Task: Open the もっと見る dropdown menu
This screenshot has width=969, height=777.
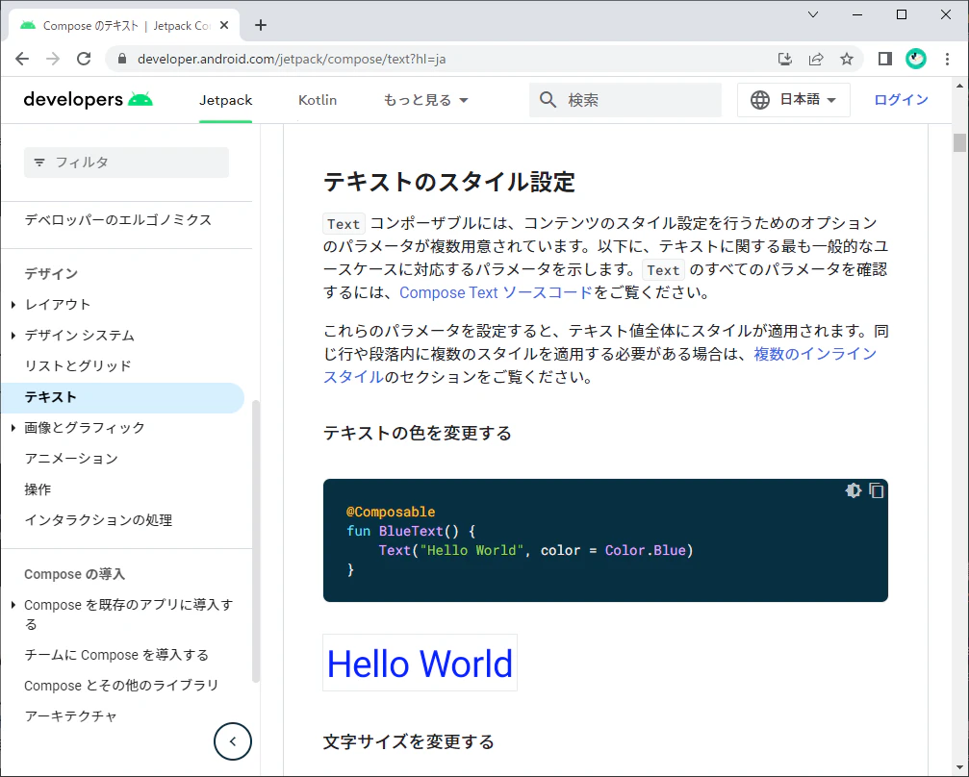Action: 425,100
